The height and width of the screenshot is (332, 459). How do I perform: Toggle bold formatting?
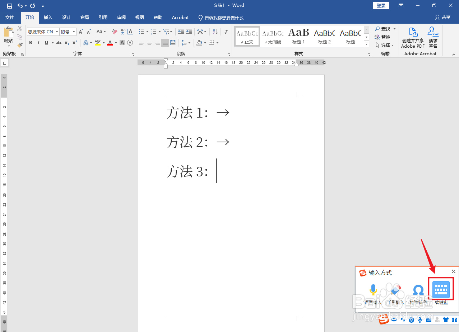pos(31,43)
